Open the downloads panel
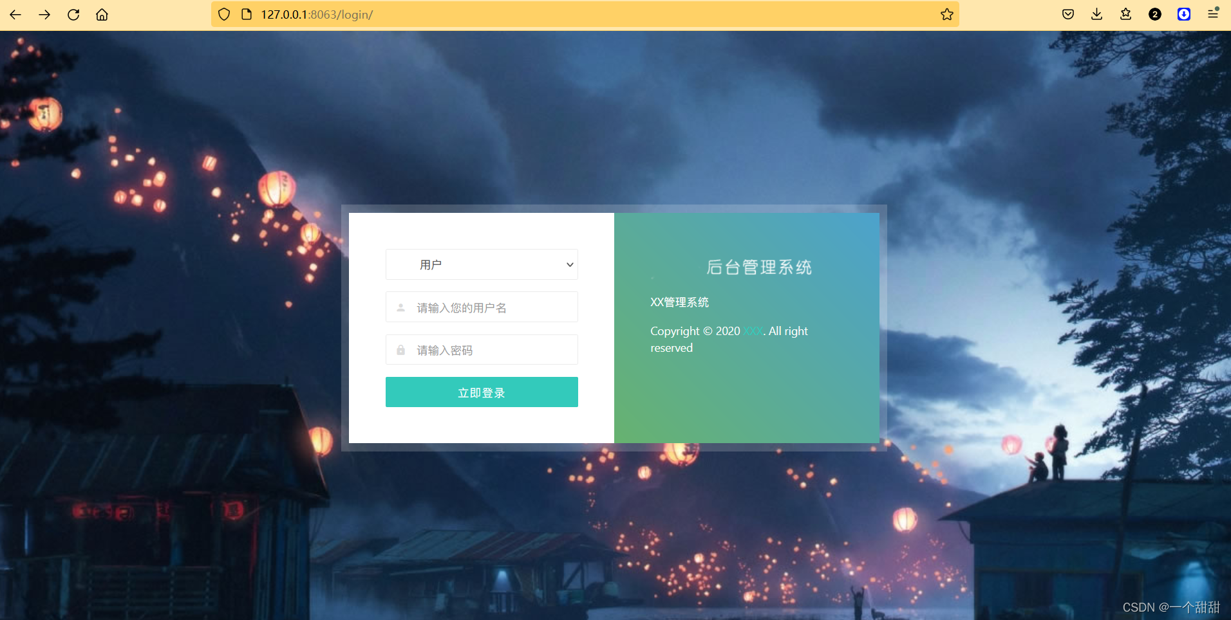The width and height of the screenshot is (1231, 620). coord(1097,14)
